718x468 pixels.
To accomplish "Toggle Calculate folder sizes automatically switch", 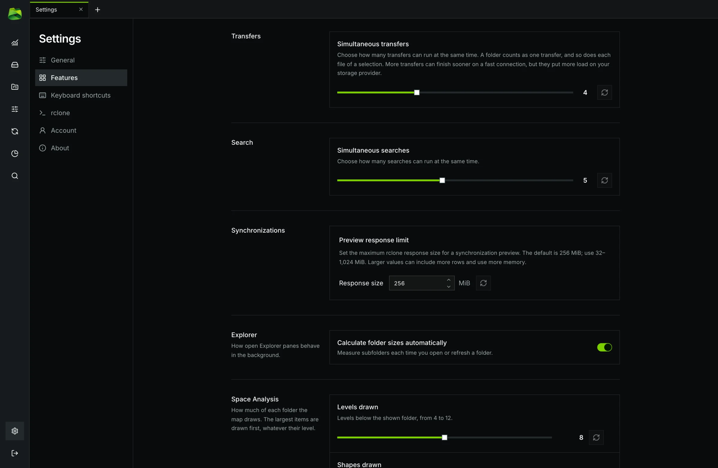I will tap(605, 347).
